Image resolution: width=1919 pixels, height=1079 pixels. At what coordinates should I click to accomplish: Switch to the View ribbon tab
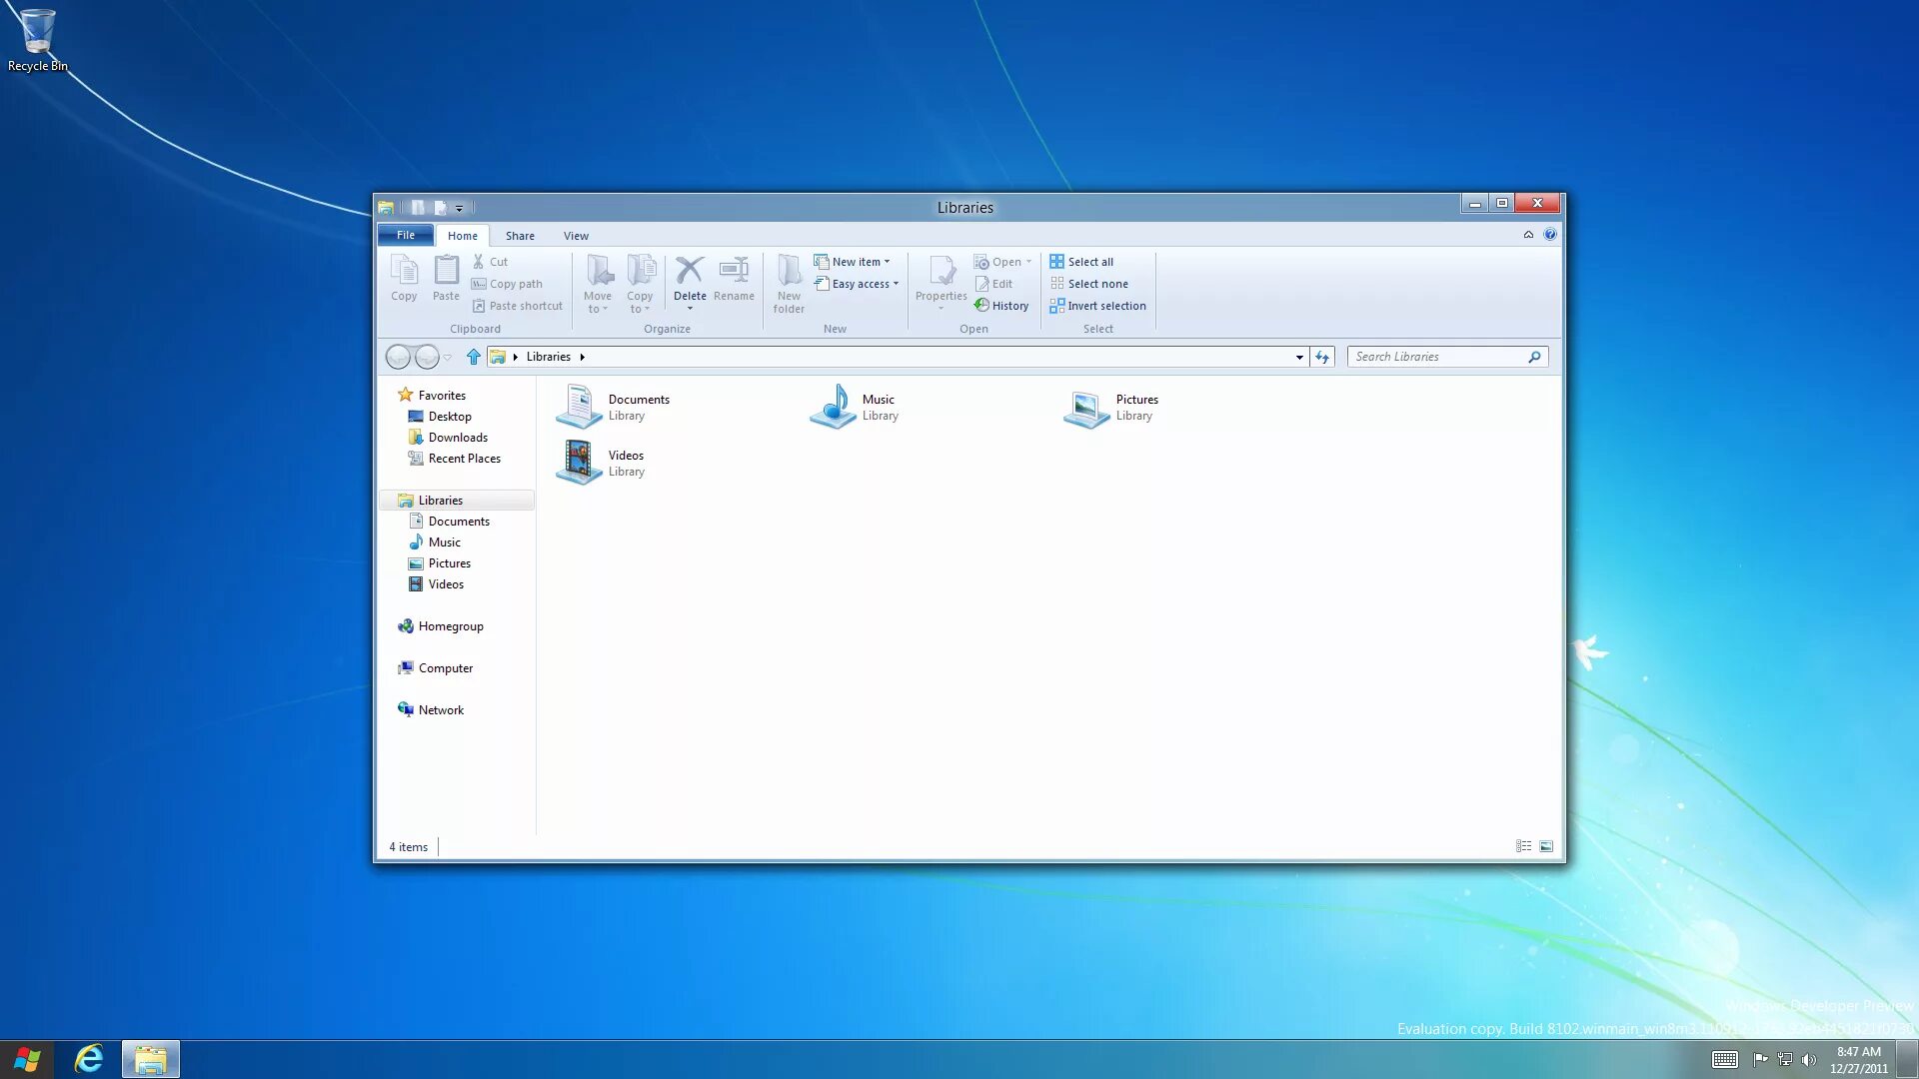[576, 236]
